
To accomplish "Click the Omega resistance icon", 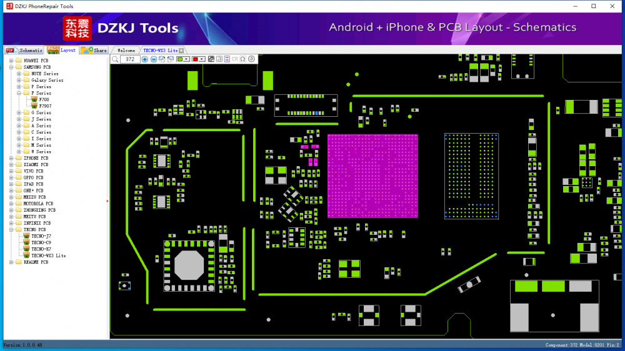I will coord(242,59).
